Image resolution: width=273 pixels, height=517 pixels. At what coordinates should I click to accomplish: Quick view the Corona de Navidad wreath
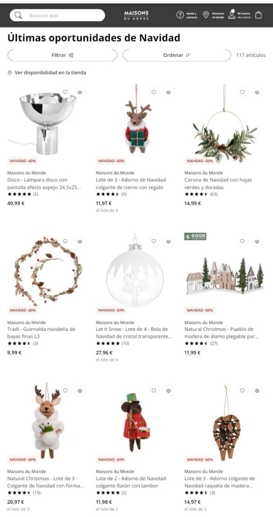tap(257, 92)
